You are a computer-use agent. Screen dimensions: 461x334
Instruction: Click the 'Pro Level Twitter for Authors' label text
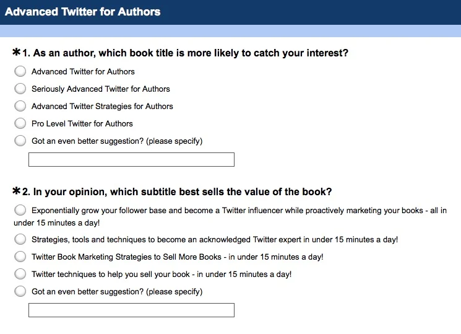[x=82, y=123]
